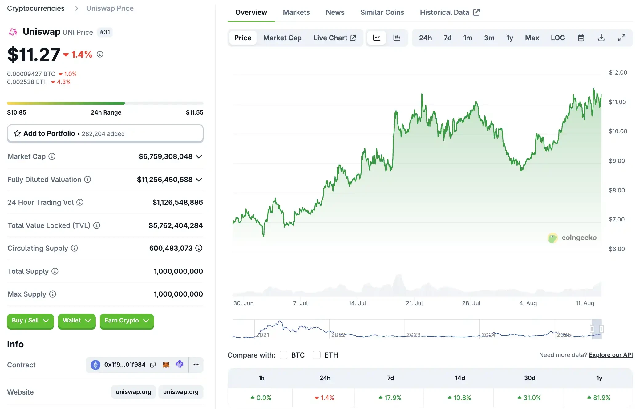635x409 pixels.
Task: Download the chart data
Action: click(x=601, y=38)
